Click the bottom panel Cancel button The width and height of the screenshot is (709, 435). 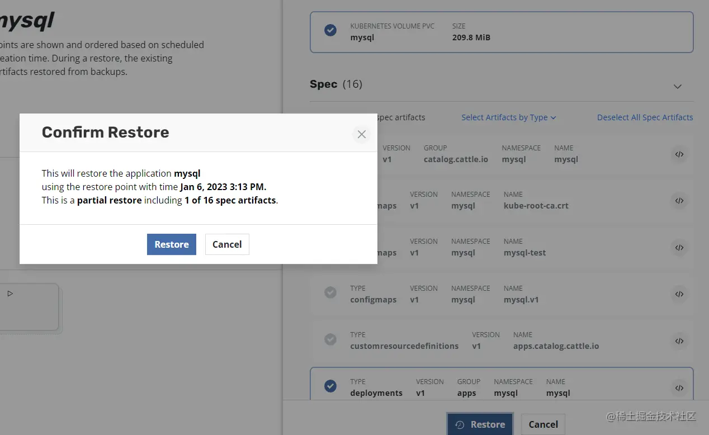click(543, 424)
